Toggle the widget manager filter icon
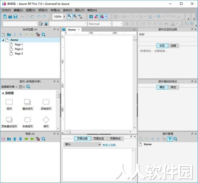The image size is (198, 183). pos(170,139)
